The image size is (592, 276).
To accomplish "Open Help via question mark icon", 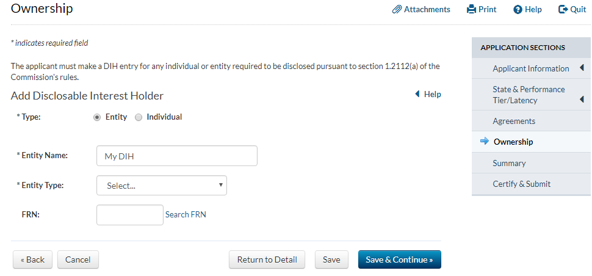I will click(518, 10).
